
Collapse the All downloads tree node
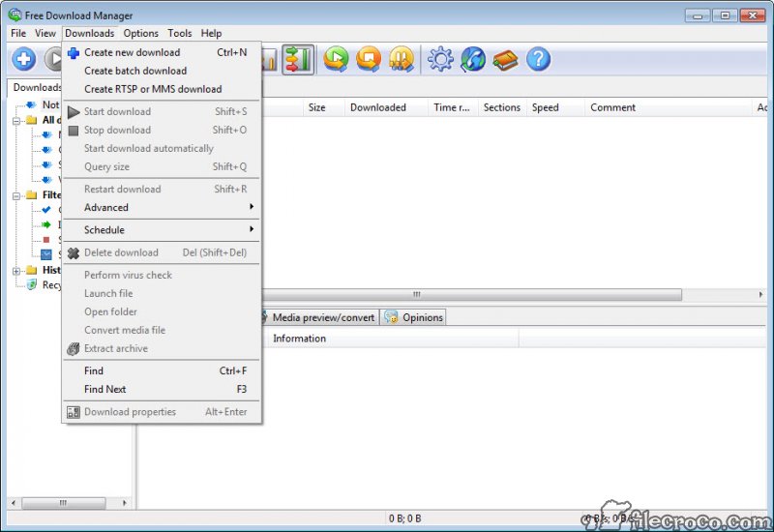point(16,120)
